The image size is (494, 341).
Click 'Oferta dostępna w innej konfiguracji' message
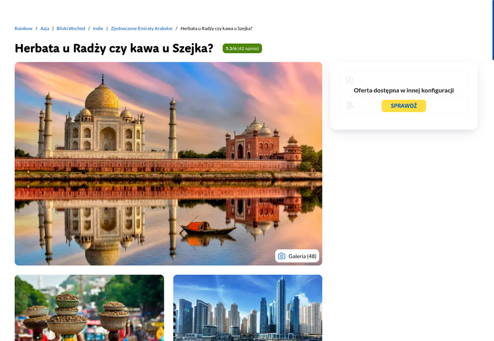coord(404,90)
